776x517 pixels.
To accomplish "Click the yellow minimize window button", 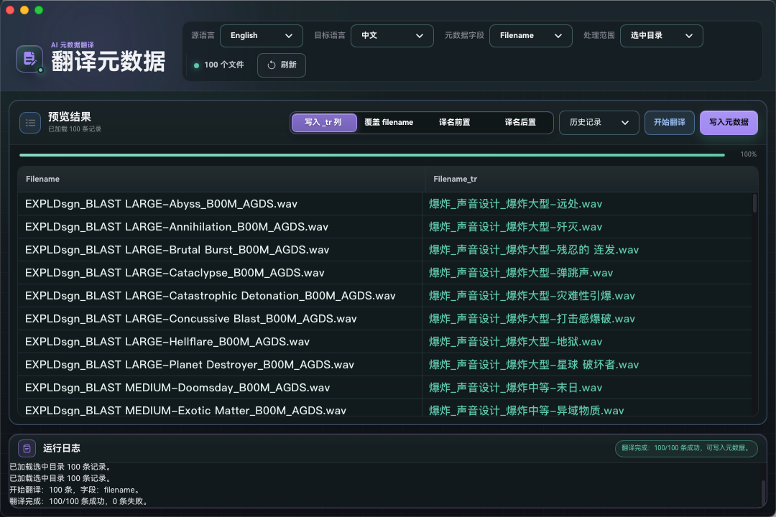I will point(24,10).
